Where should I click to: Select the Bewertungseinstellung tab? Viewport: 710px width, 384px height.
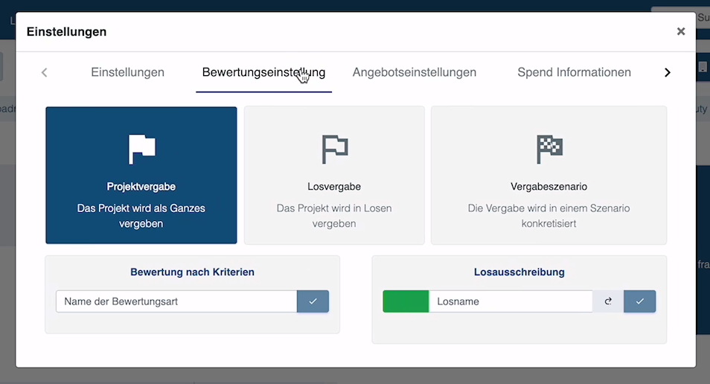(x=263, y=72)
